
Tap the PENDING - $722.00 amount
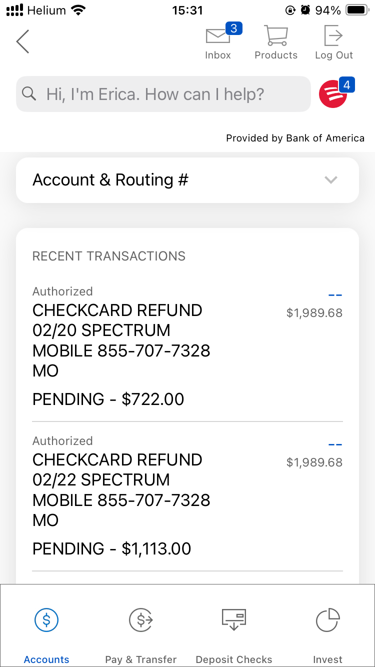(108, 399)
